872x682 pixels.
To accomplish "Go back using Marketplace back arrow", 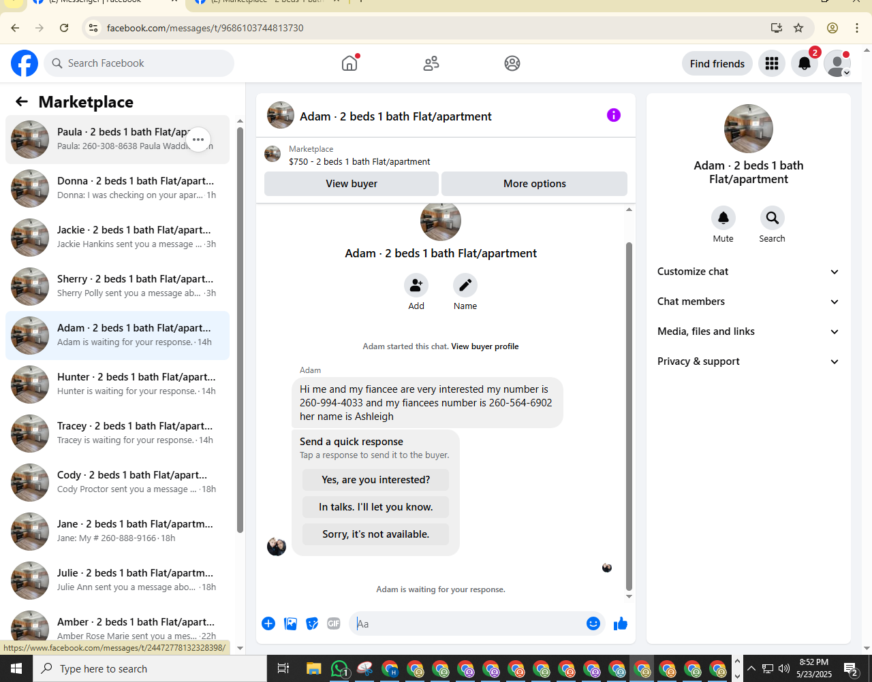I will [22, 101].
